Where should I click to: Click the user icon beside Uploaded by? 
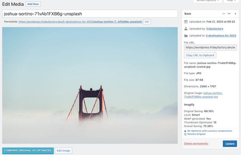coord(186,29)
